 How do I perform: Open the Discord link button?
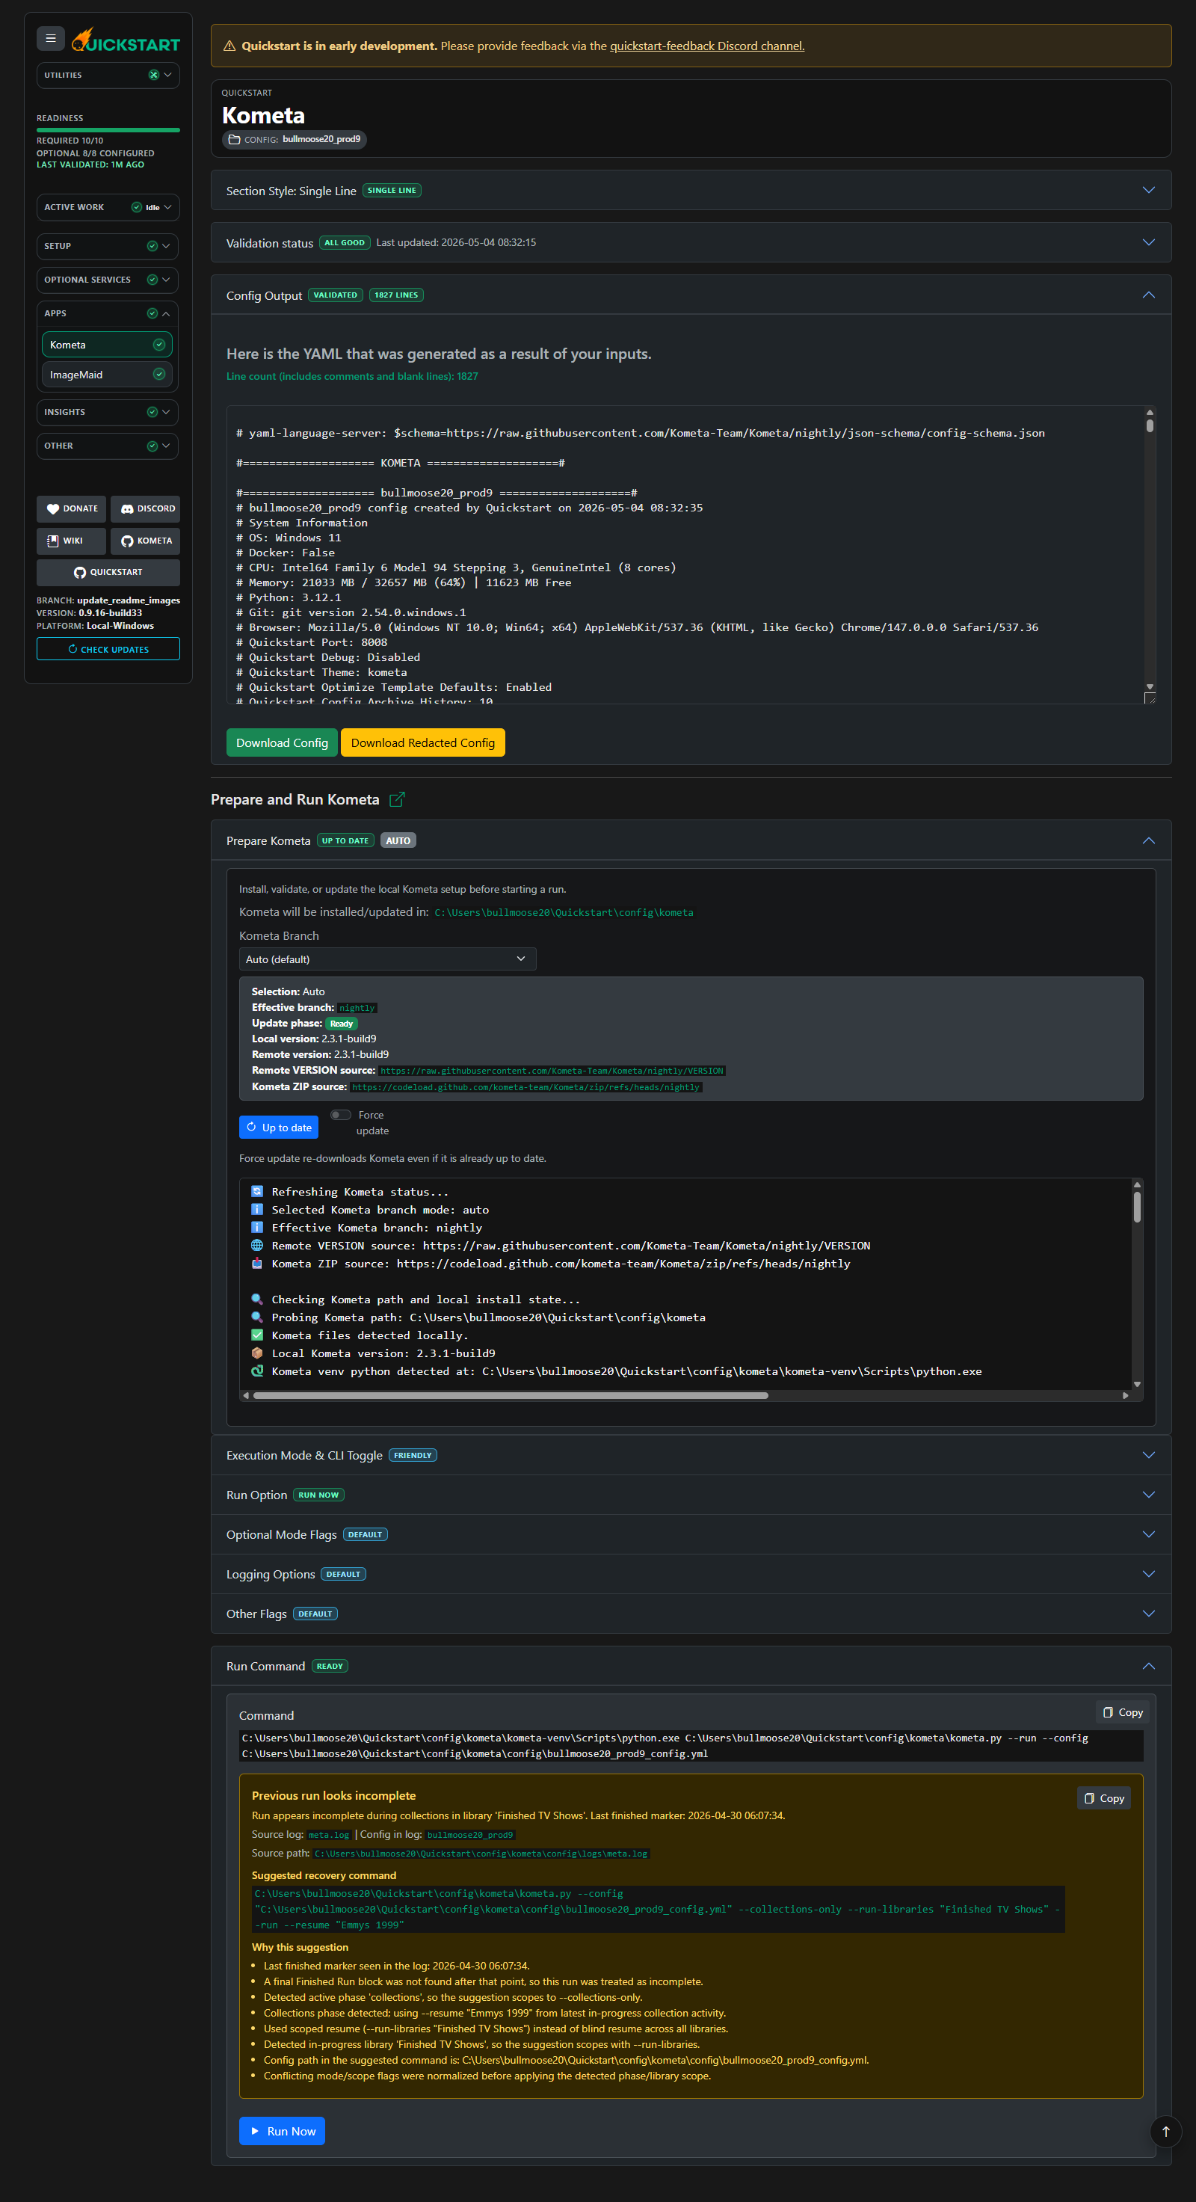pos(145,508)
